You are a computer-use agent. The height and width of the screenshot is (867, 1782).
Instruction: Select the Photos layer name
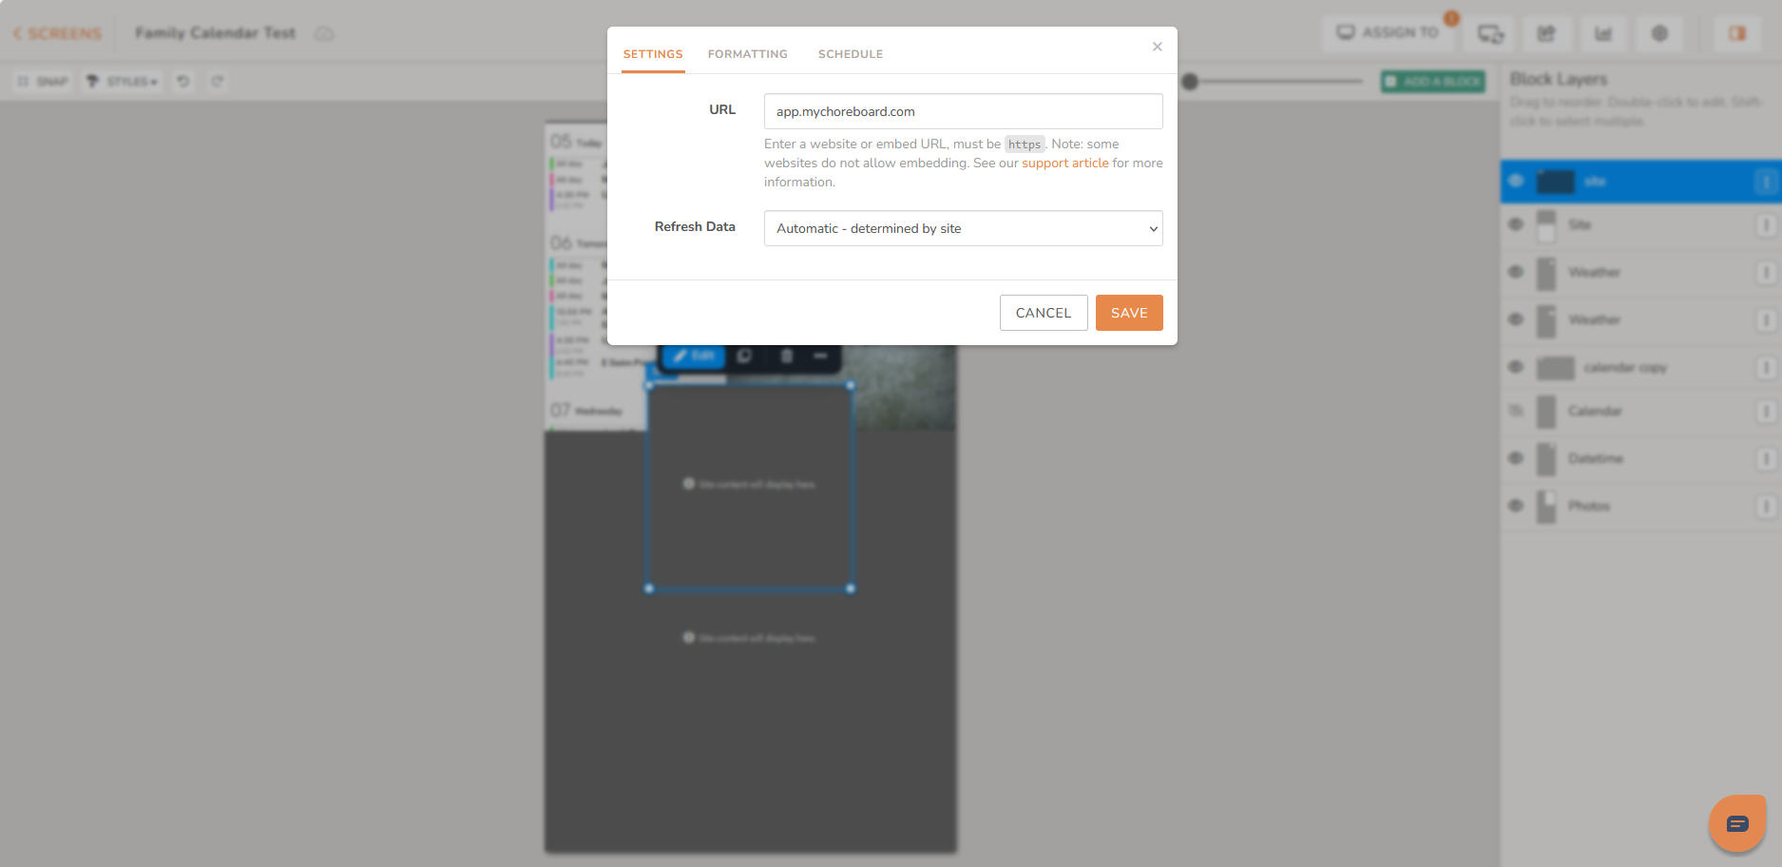coord(1589,507)
